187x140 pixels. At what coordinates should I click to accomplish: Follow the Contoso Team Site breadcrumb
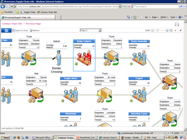(12, 24)
